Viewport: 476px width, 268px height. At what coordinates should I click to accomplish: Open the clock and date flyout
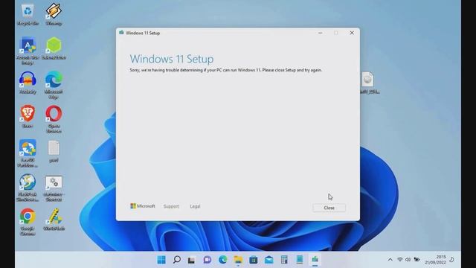click(x=435, y=260)
